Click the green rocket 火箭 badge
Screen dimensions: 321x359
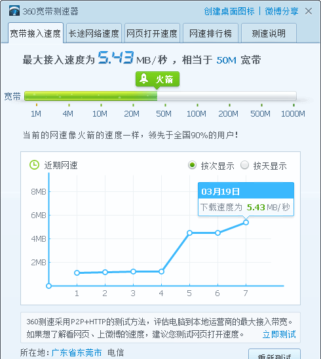pyautogui.click(x=157, y=79)
